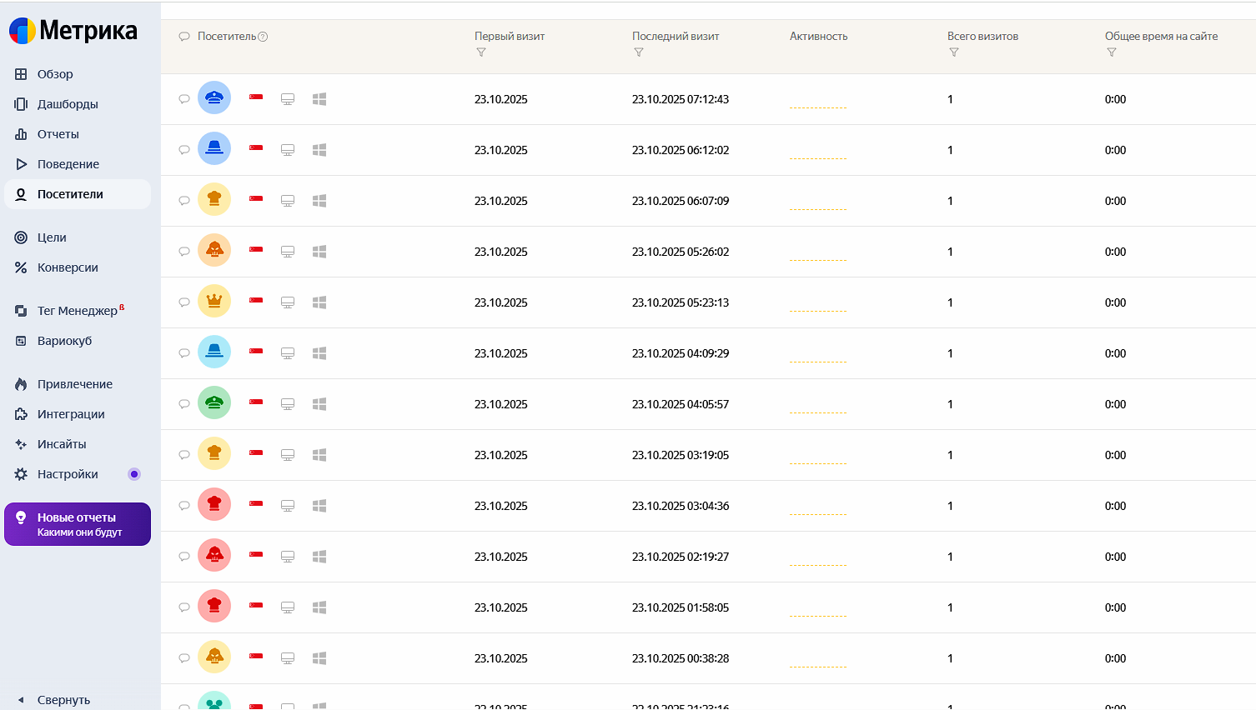This screenshot has height=710, width=1256.
Task: Click blue police cap avatar of first visitor
Action: pos(214,98)
